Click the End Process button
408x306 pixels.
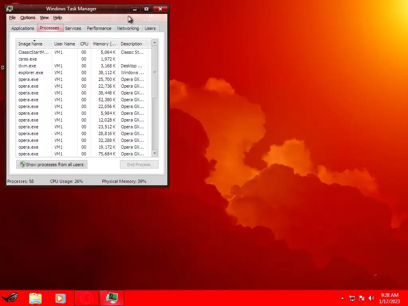(x=139, y=165)
